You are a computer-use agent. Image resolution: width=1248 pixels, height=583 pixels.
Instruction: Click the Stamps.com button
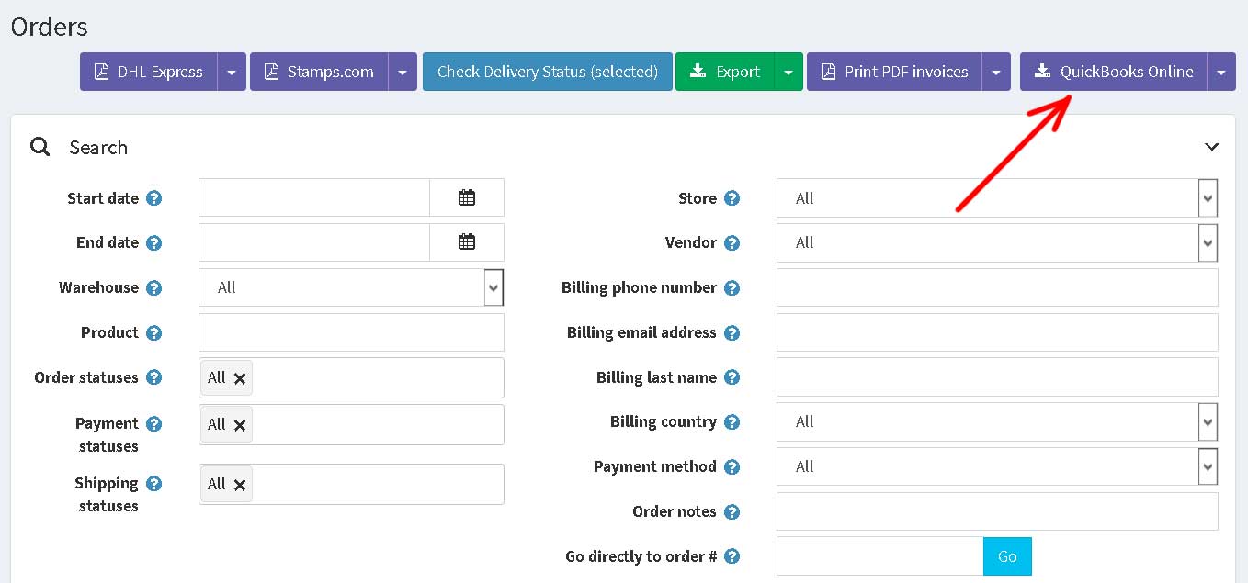(x=319, y=72)
